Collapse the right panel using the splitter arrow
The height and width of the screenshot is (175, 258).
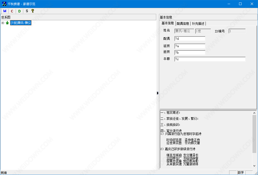(x=158, y=93)
